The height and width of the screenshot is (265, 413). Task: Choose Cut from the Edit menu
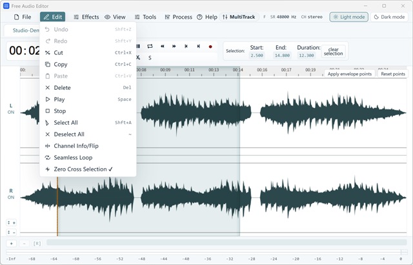tap(88, 53)
